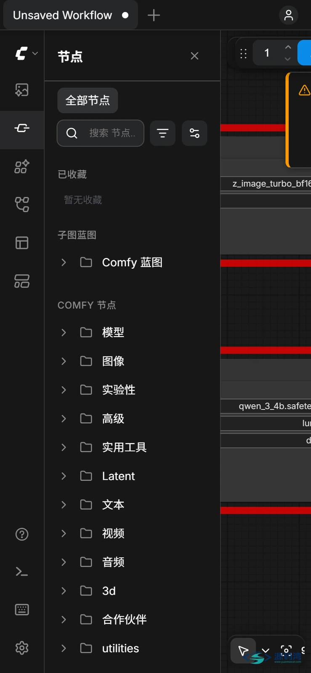The height and width of the screenshot is (673, 311).
Task: Toggle the console terminal icon
Action: click(22, 572)
